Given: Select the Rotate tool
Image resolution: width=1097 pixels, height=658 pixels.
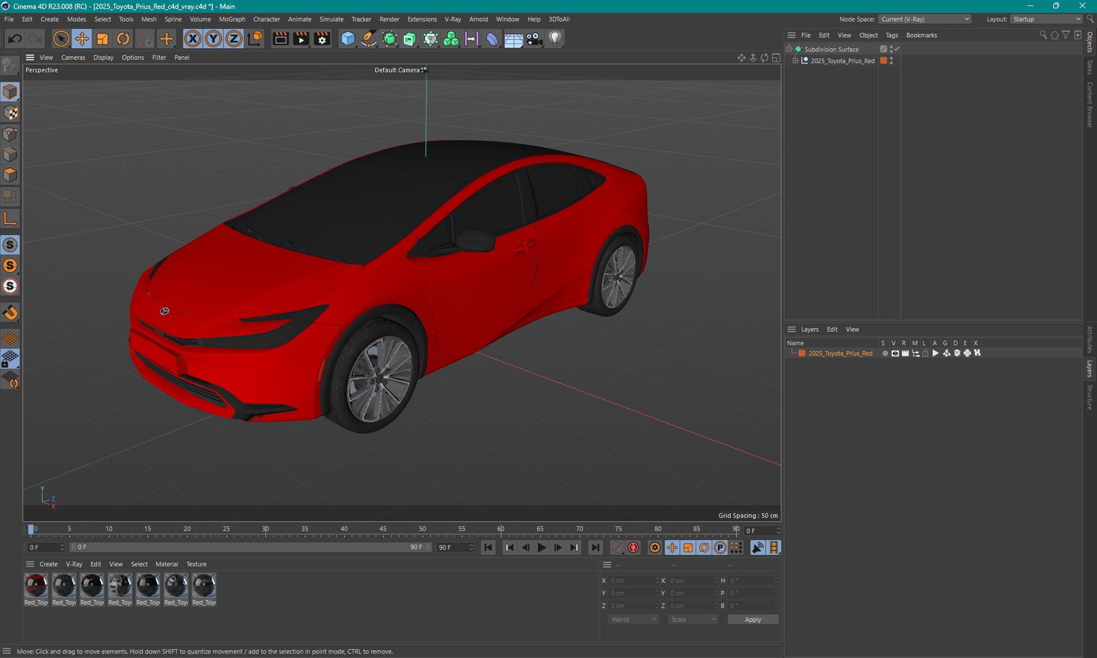Looking at the screenshot, I should coord(123,39).
